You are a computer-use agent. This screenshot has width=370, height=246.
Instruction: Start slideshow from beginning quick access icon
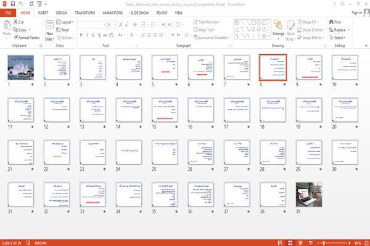pyautogui.click(x=39, y=4)
